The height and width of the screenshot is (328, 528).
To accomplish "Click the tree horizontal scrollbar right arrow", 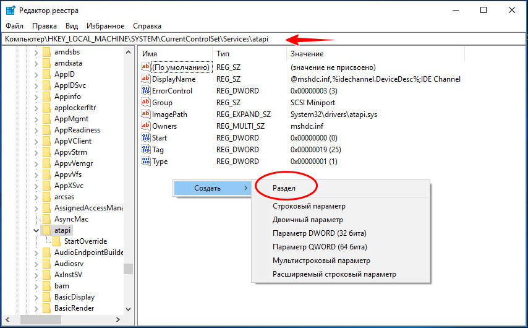I will [x=118, y=319].
